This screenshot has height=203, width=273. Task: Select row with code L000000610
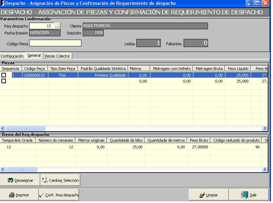click(x=34, y=75)
